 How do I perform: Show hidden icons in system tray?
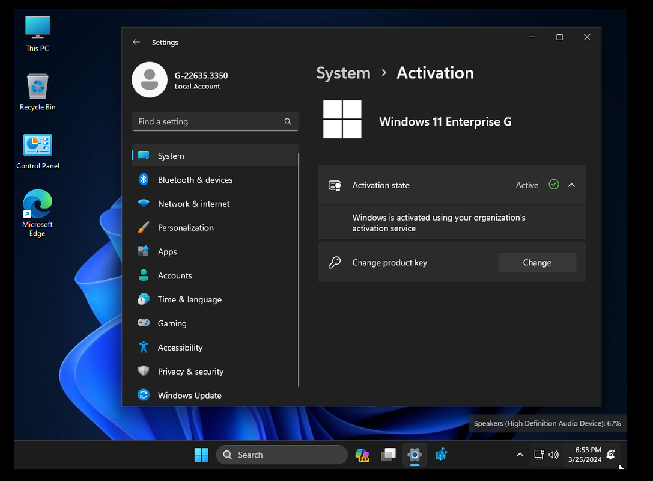520,455
